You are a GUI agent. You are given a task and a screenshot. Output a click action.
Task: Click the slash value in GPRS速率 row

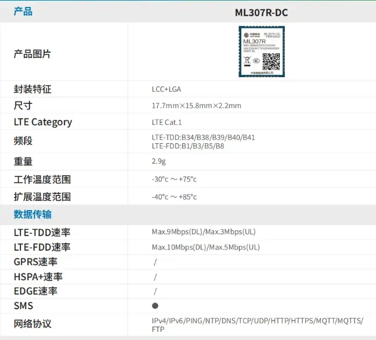[x=155, y=262]
